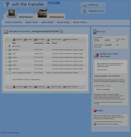
Task: Select the Meine Musik menu item
Action: pyautogui.click(x=63, y=22)
